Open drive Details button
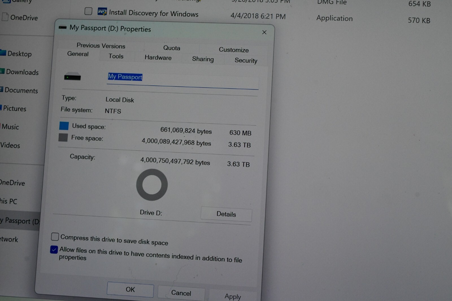 click(x=226, y=214)
